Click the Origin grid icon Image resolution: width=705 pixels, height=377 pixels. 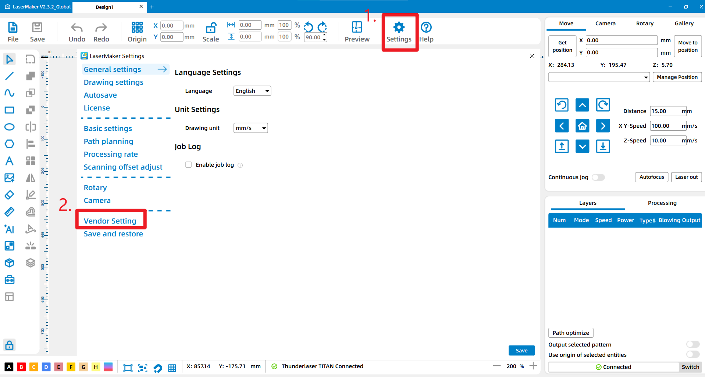[x=137, y=28]
